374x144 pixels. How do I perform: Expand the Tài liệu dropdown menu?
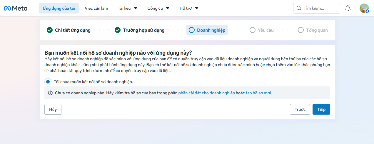click(127, 8)
